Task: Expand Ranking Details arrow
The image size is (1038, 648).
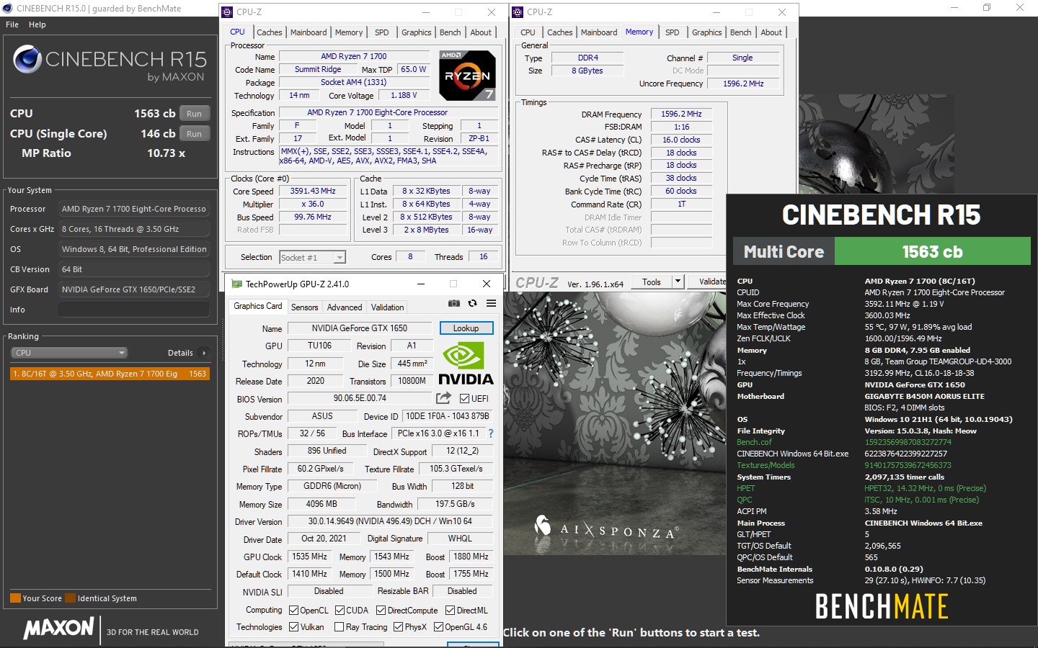Action: [x=205, y=353]
